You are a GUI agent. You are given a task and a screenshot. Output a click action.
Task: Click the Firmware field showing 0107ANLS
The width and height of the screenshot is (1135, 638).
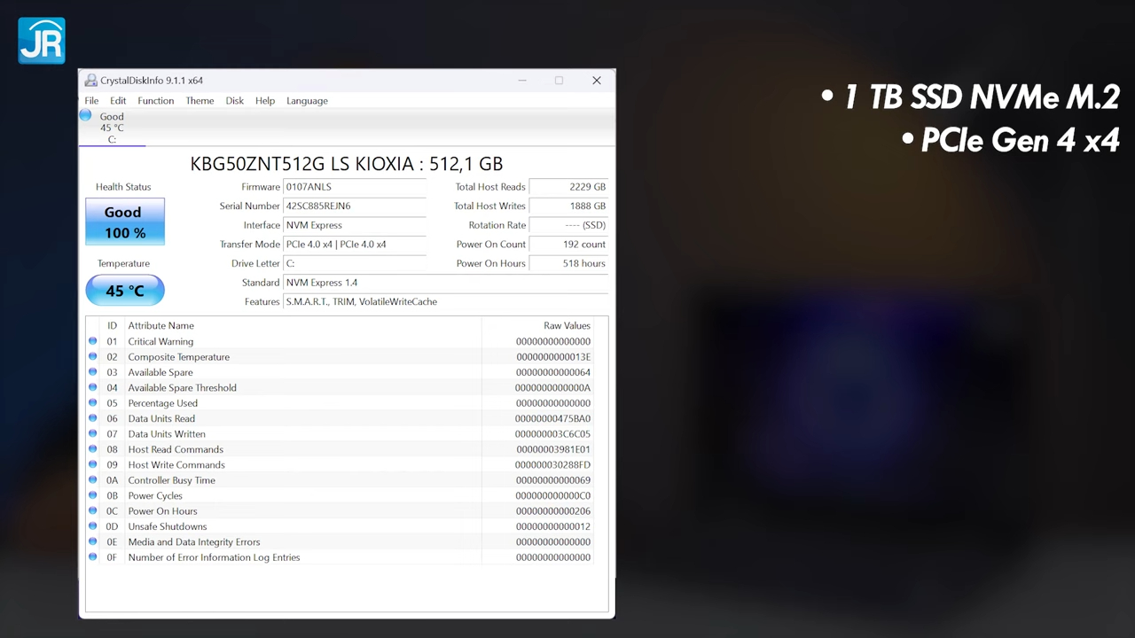click(x=355, y=187)
